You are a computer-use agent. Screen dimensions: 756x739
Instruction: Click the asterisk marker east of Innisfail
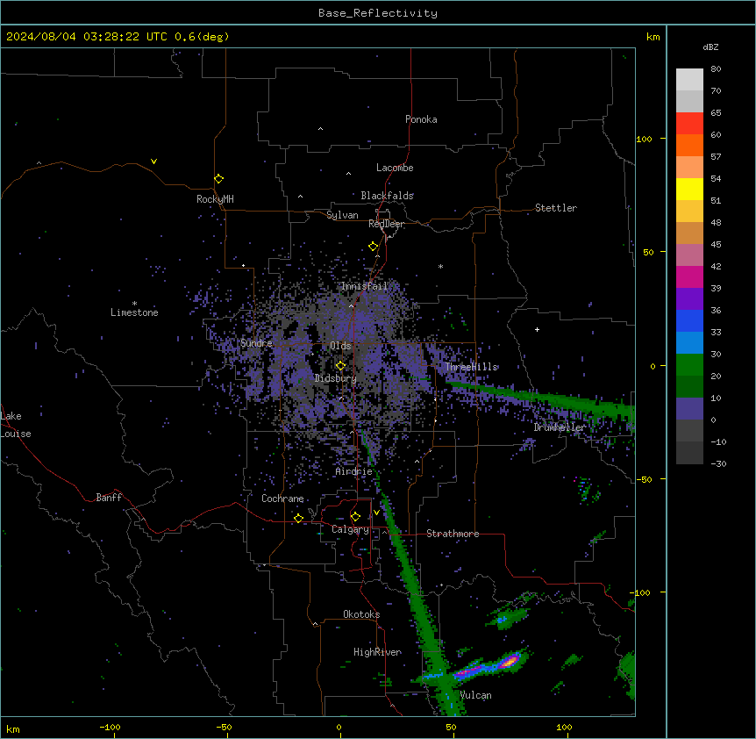pyautogui.click(x=440, y=266)
